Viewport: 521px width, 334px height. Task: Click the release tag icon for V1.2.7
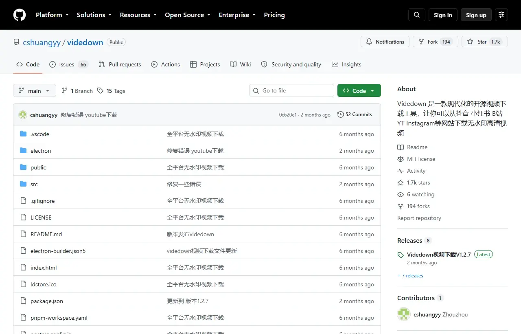(x=401, y=255)
